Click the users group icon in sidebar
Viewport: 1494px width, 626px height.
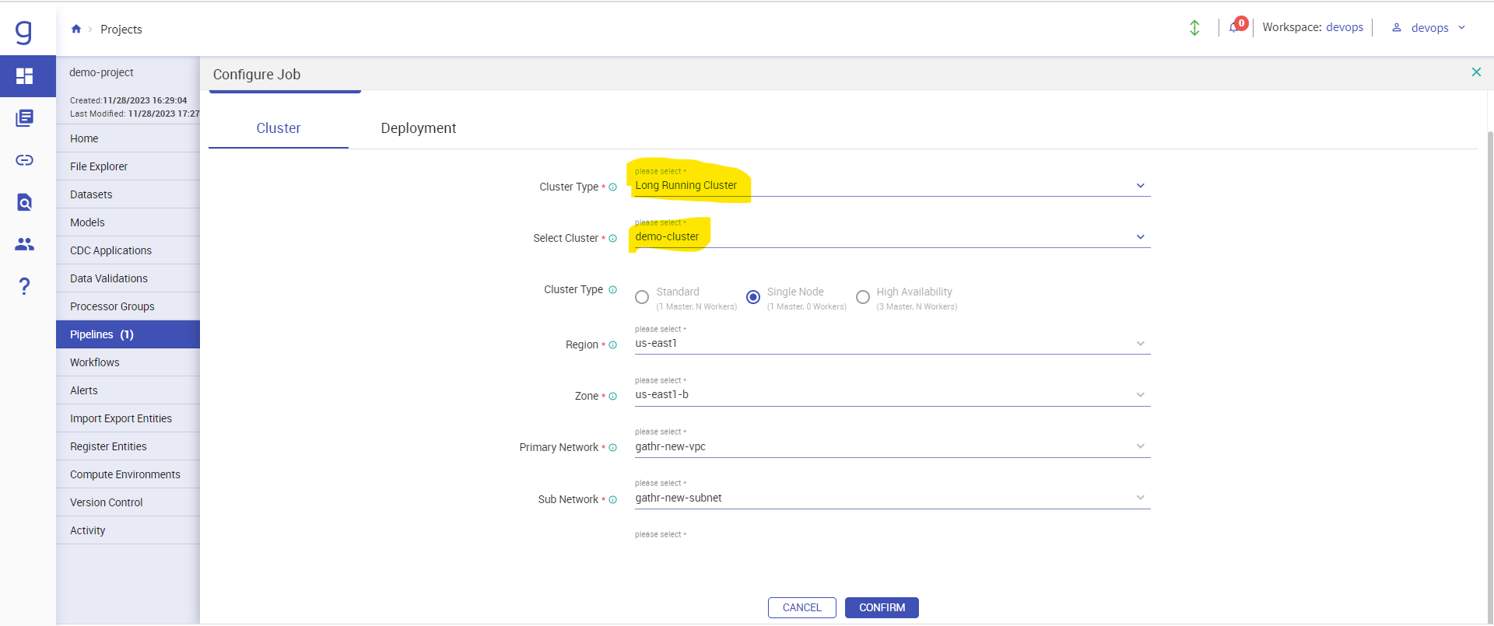[25, 244]
